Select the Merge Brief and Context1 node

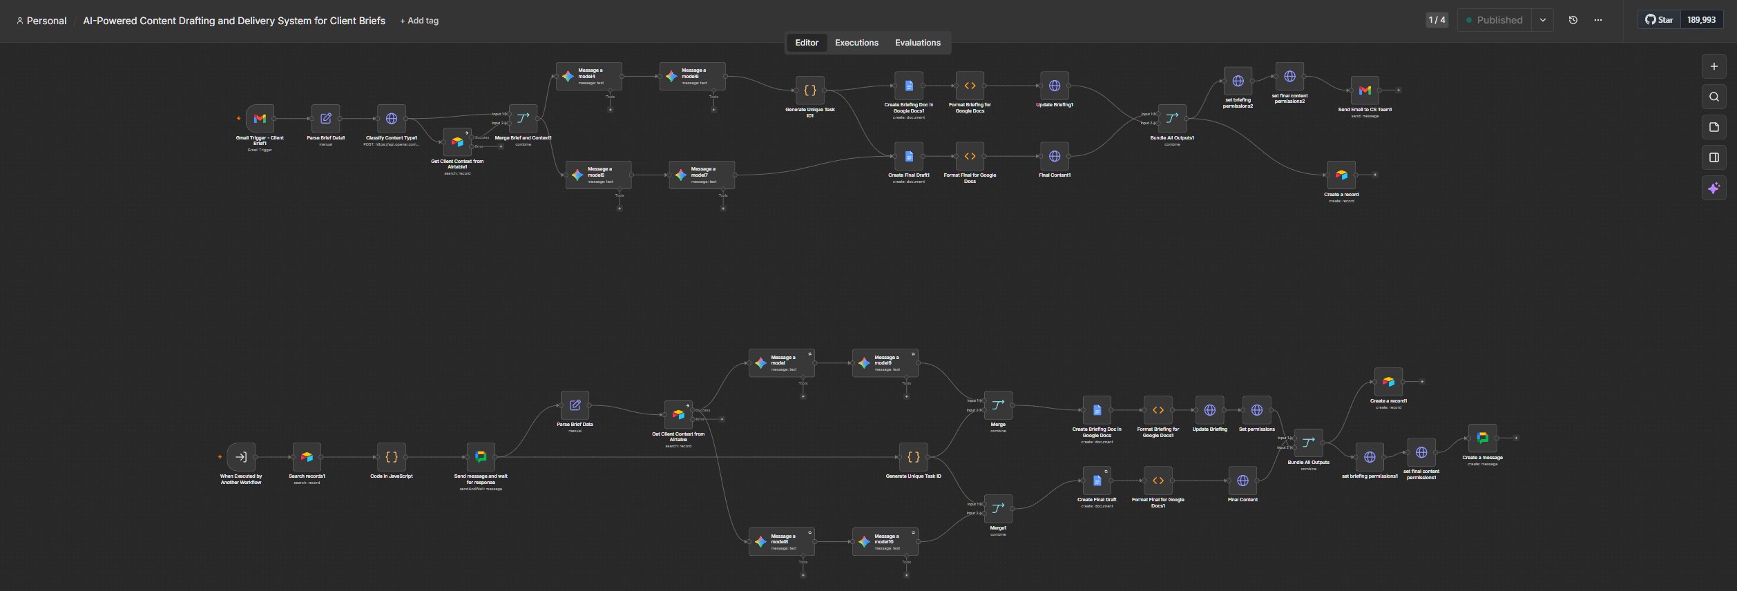[x=523, y=119]
